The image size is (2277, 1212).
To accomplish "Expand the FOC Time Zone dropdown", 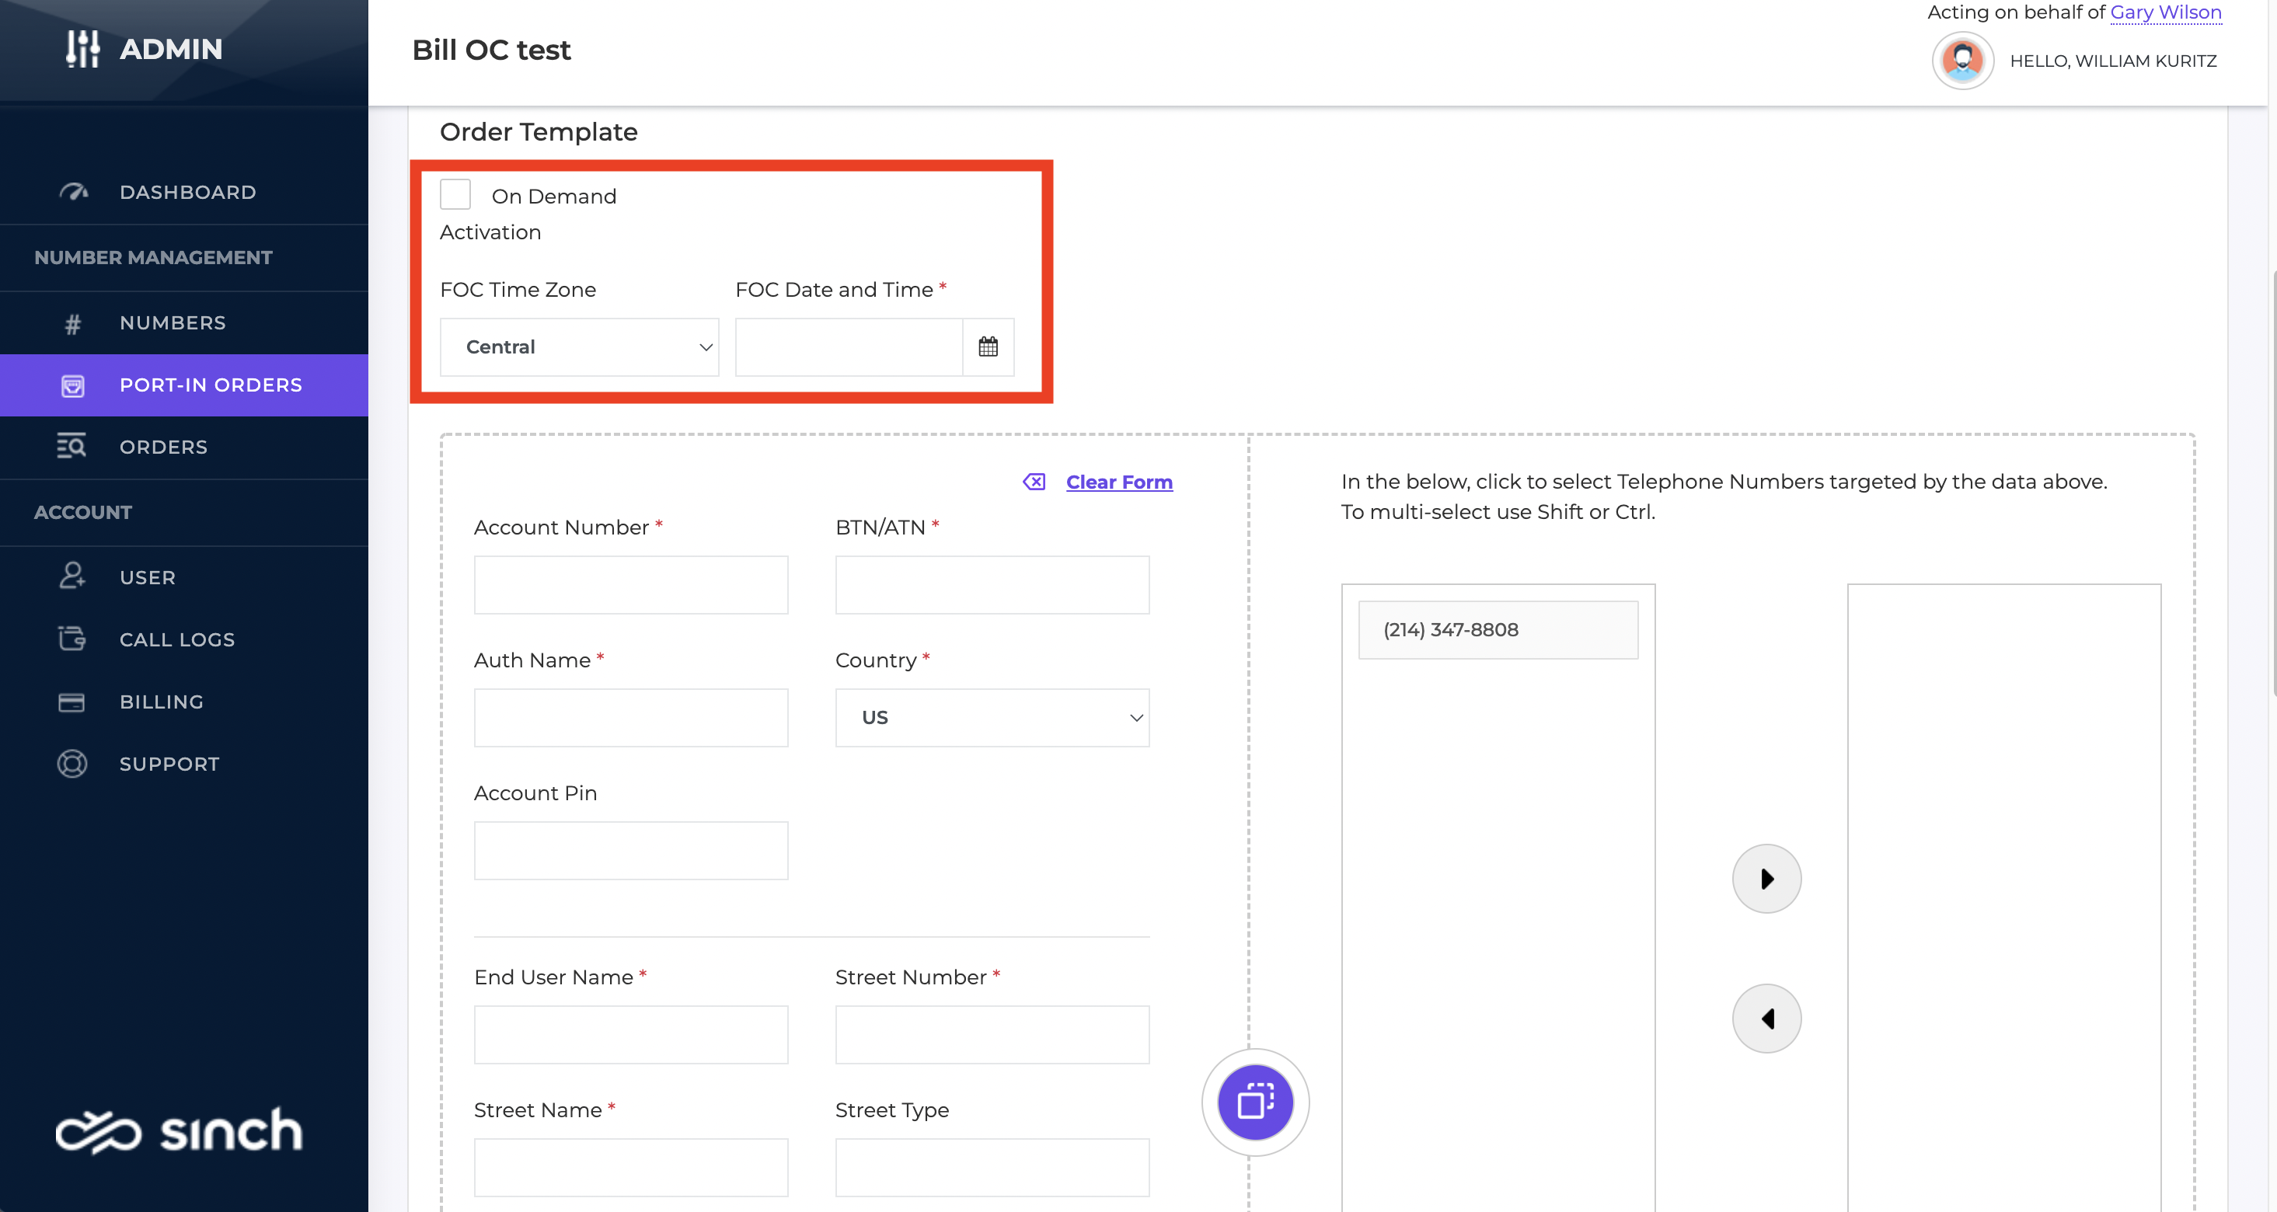I will [579, 347].
